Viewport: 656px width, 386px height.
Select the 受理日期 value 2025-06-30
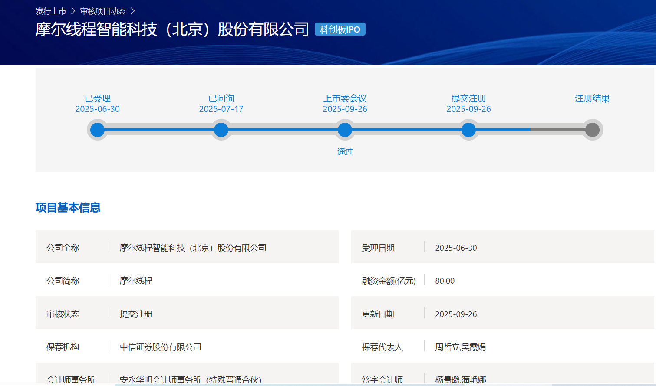click(x=456, y=248)
